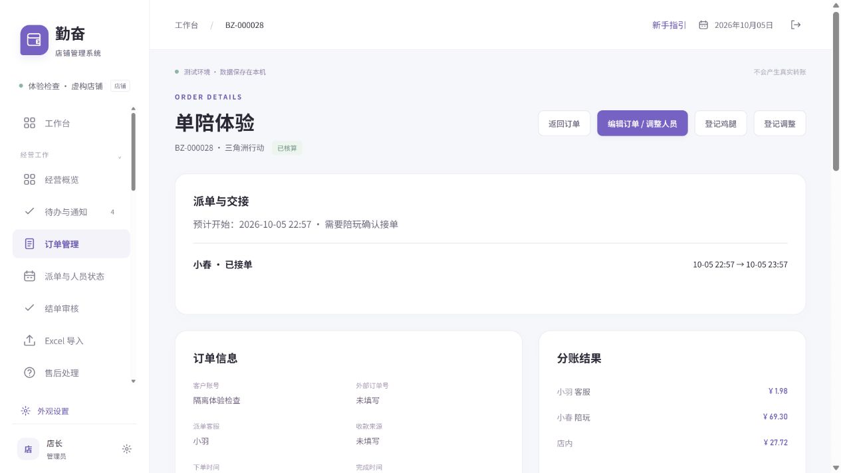The height and width of the screenshot is (473, 841).
Task: Click the 不会产生真实转账 notice
Action: click(780, 72)
